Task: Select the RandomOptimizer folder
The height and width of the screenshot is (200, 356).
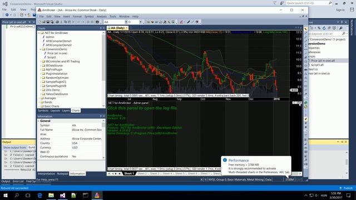Action: click(57, 78)
